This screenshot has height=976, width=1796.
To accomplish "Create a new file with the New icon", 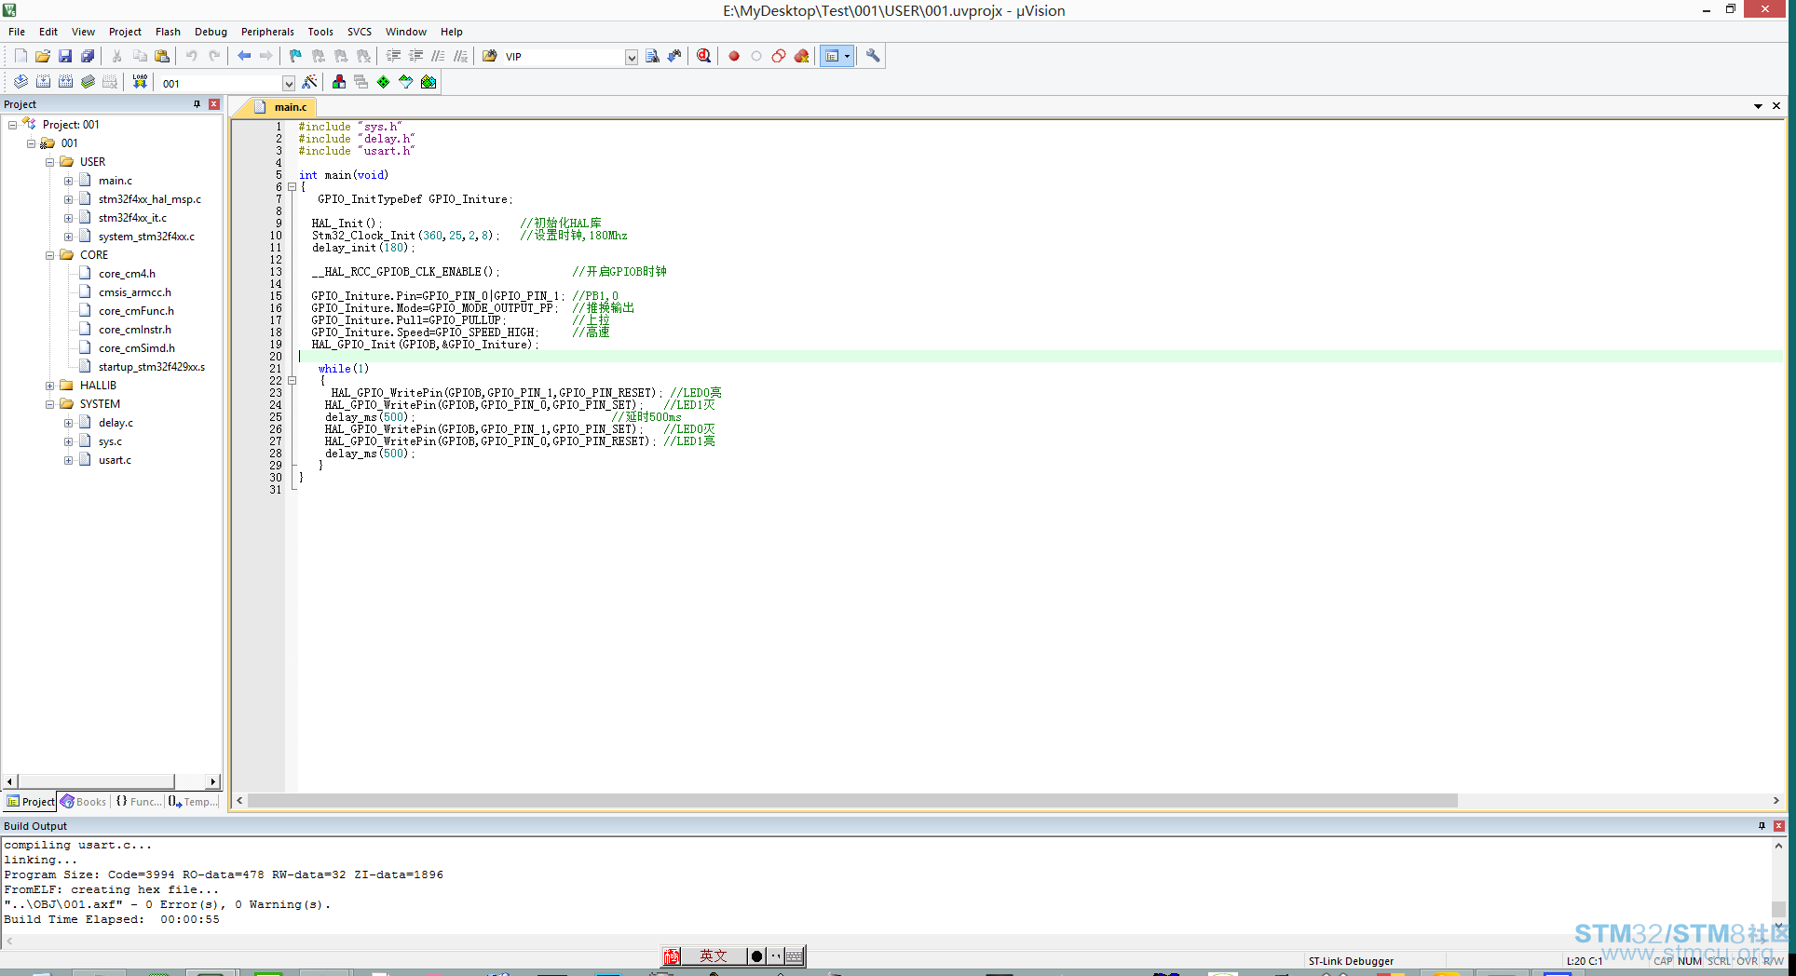I will [20, 56].
